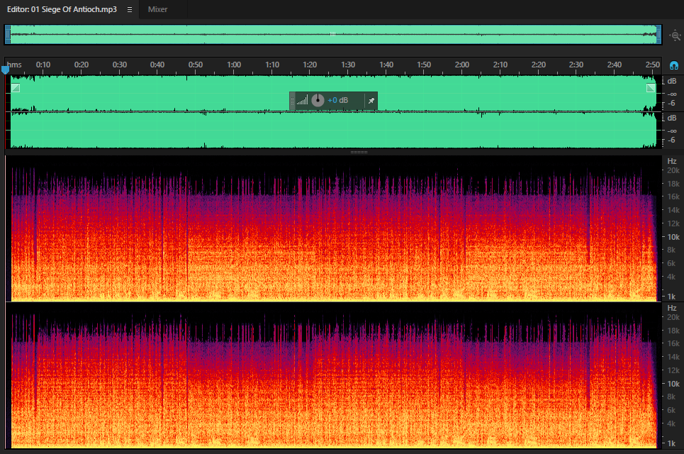
Task: Click upper spectrogram 20k frequency label
Action: pos(673,170)
